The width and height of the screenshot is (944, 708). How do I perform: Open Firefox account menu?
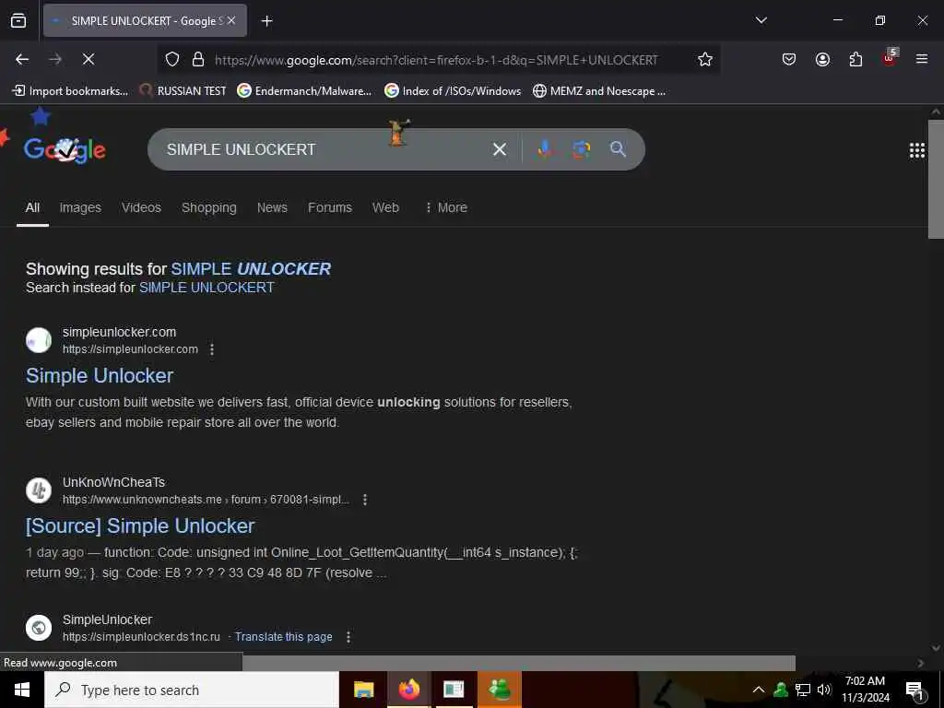[822, 59]
